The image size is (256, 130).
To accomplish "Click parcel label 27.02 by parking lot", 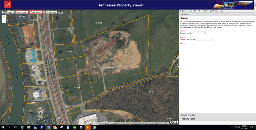I will pyautogui.click(x=32, y=75).
